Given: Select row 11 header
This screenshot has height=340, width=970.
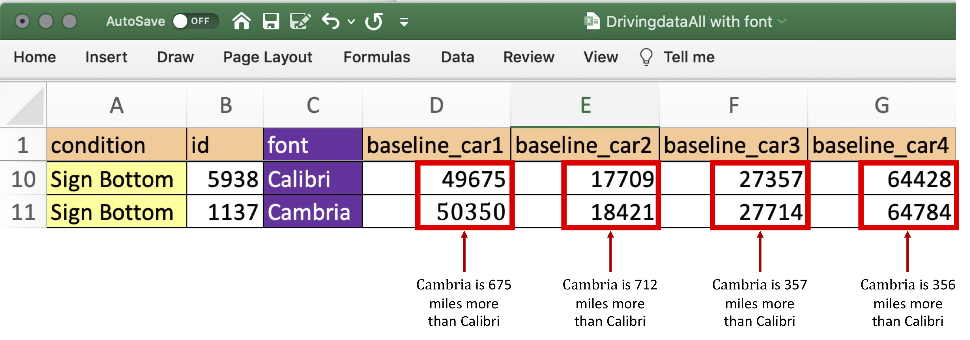Looking at the screenshot, I should tap(23, 212).
